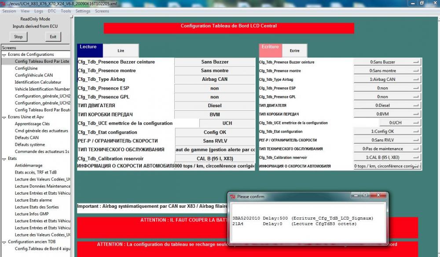Click the Stop button
This screenshot has width=440, height=257.
[18, 37]
